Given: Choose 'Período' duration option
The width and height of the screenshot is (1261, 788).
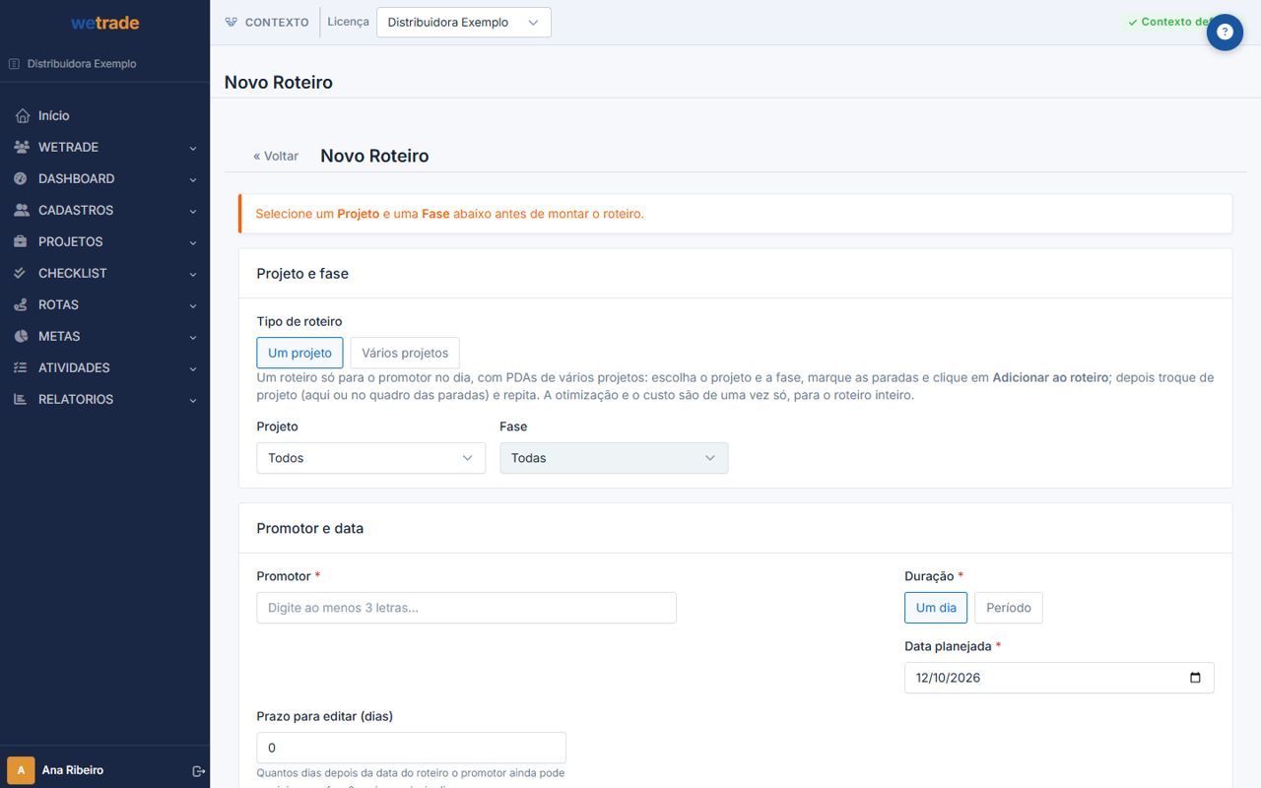Looking at the screenshot, I should click(1009, 608).
